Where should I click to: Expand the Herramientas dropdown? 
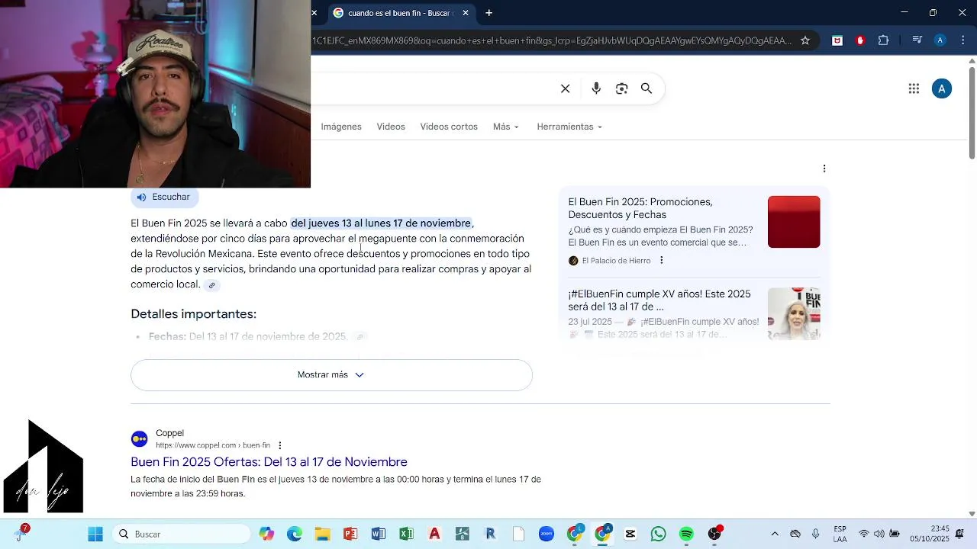569,127
